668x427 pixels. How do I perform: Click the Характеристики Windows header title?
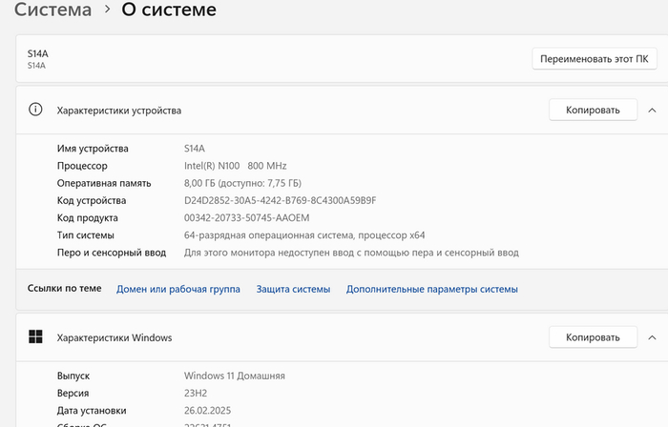[115, 337]
